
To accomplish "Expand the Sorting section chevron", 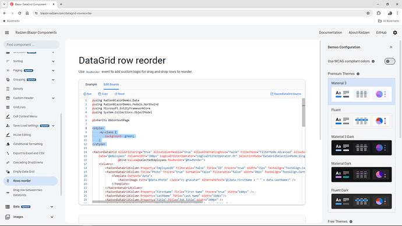I will [53, 61].
